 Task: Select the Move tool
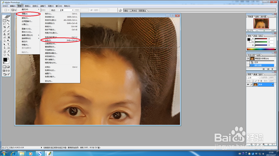[8, 21]
